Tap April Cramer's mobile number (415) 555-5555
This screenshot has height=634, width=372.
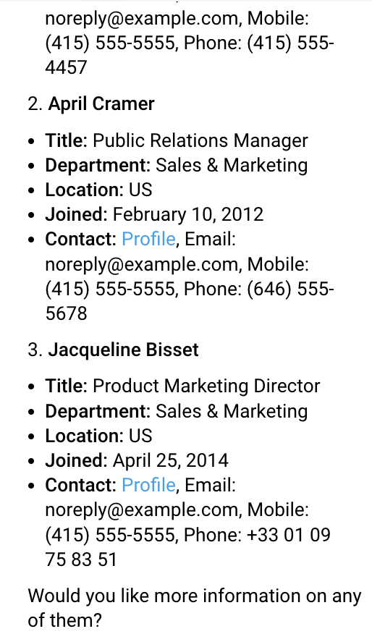[x=109, y=289]
